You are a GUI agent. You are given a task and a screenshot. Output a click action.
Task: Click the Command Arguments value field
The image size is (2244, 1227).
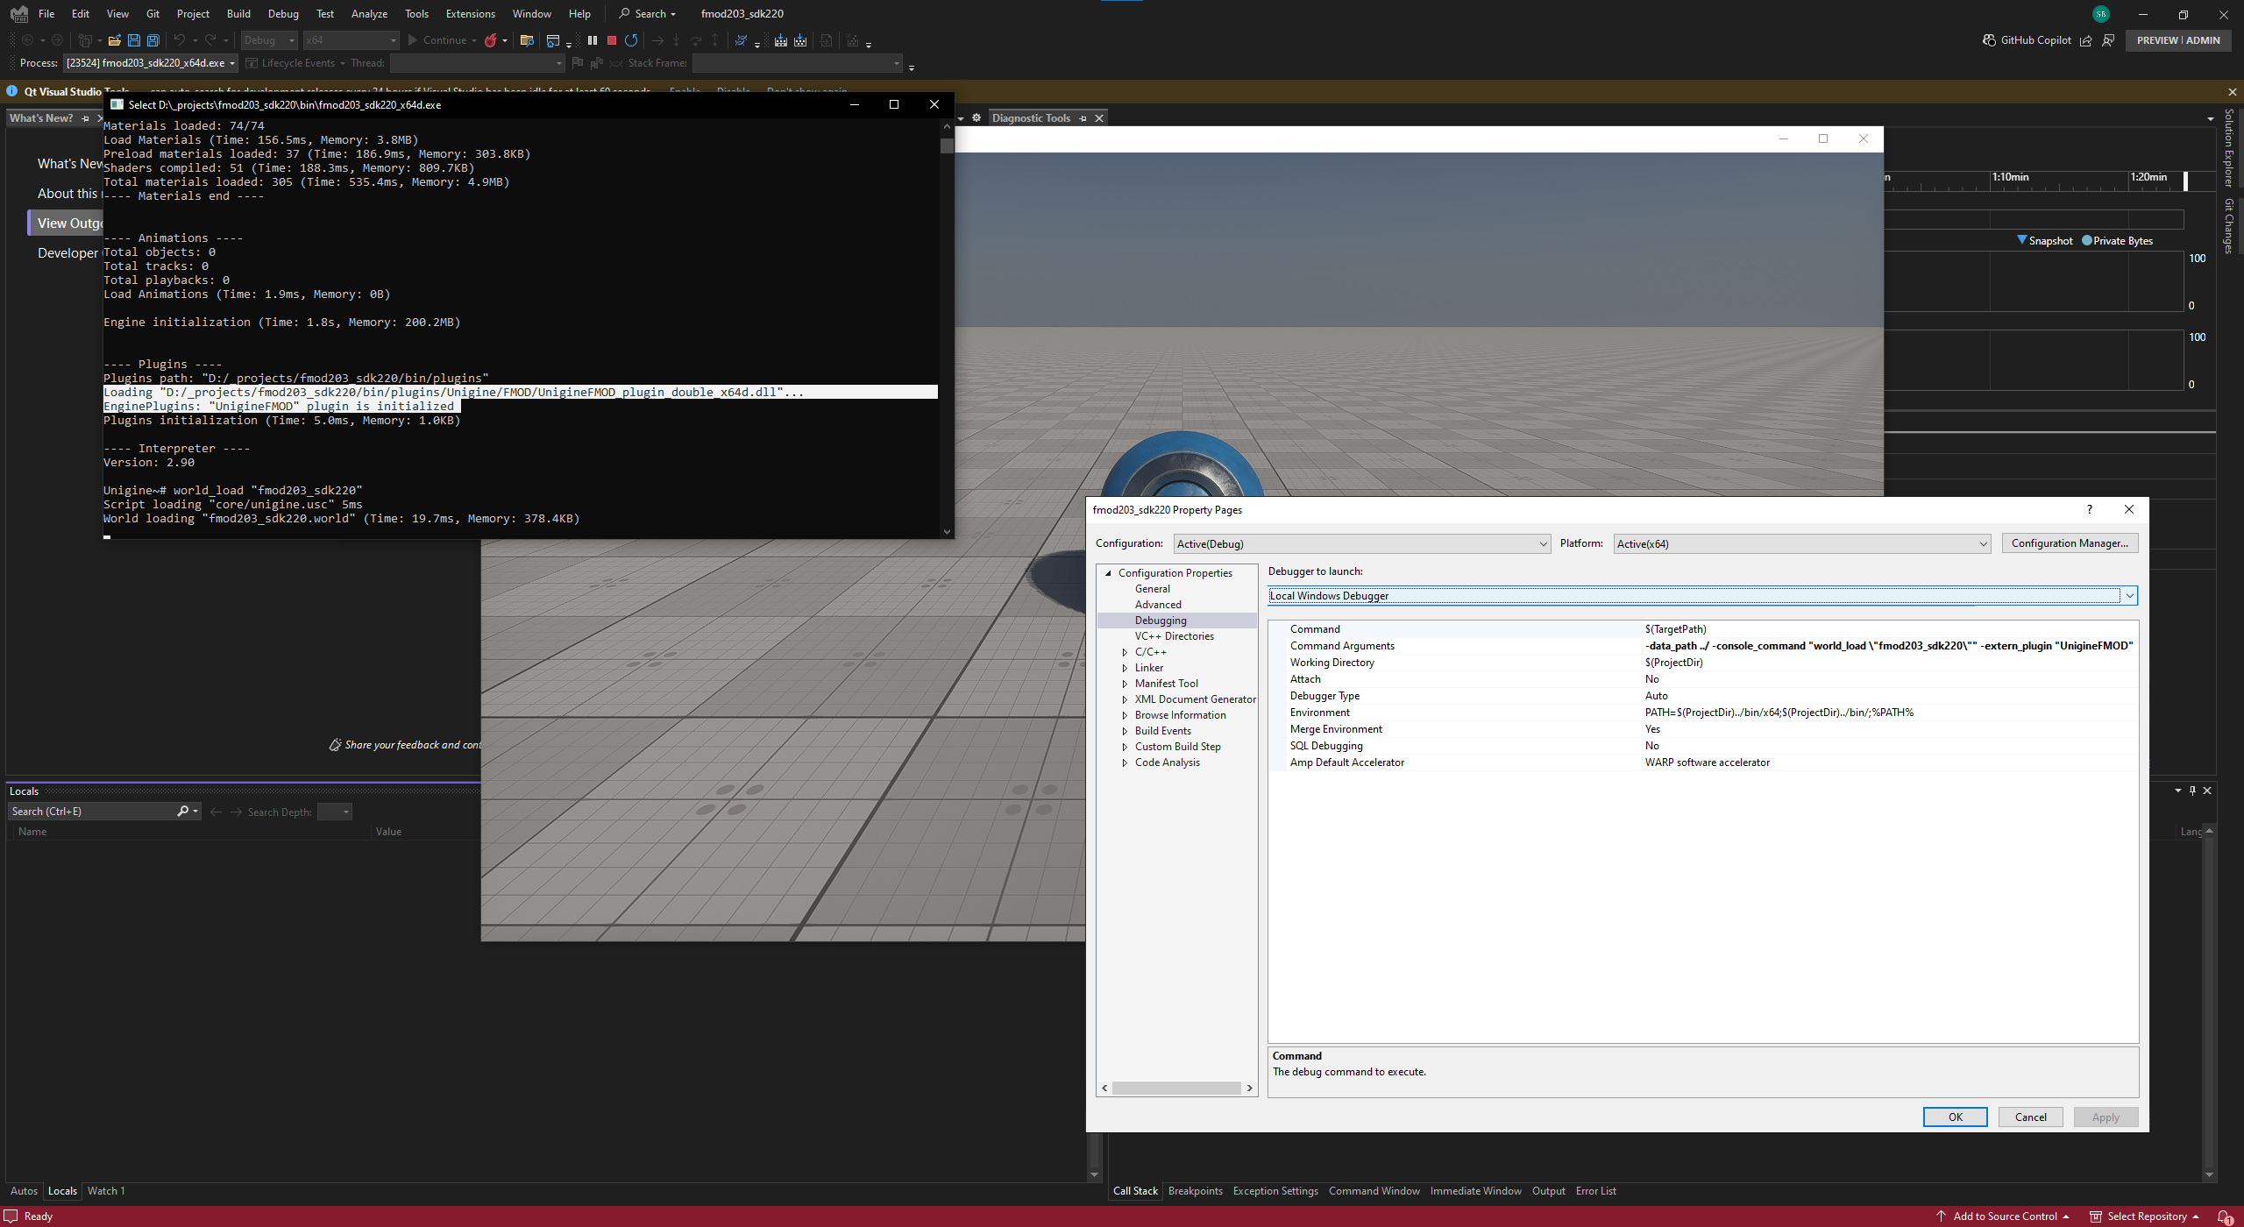point(1889,646)
